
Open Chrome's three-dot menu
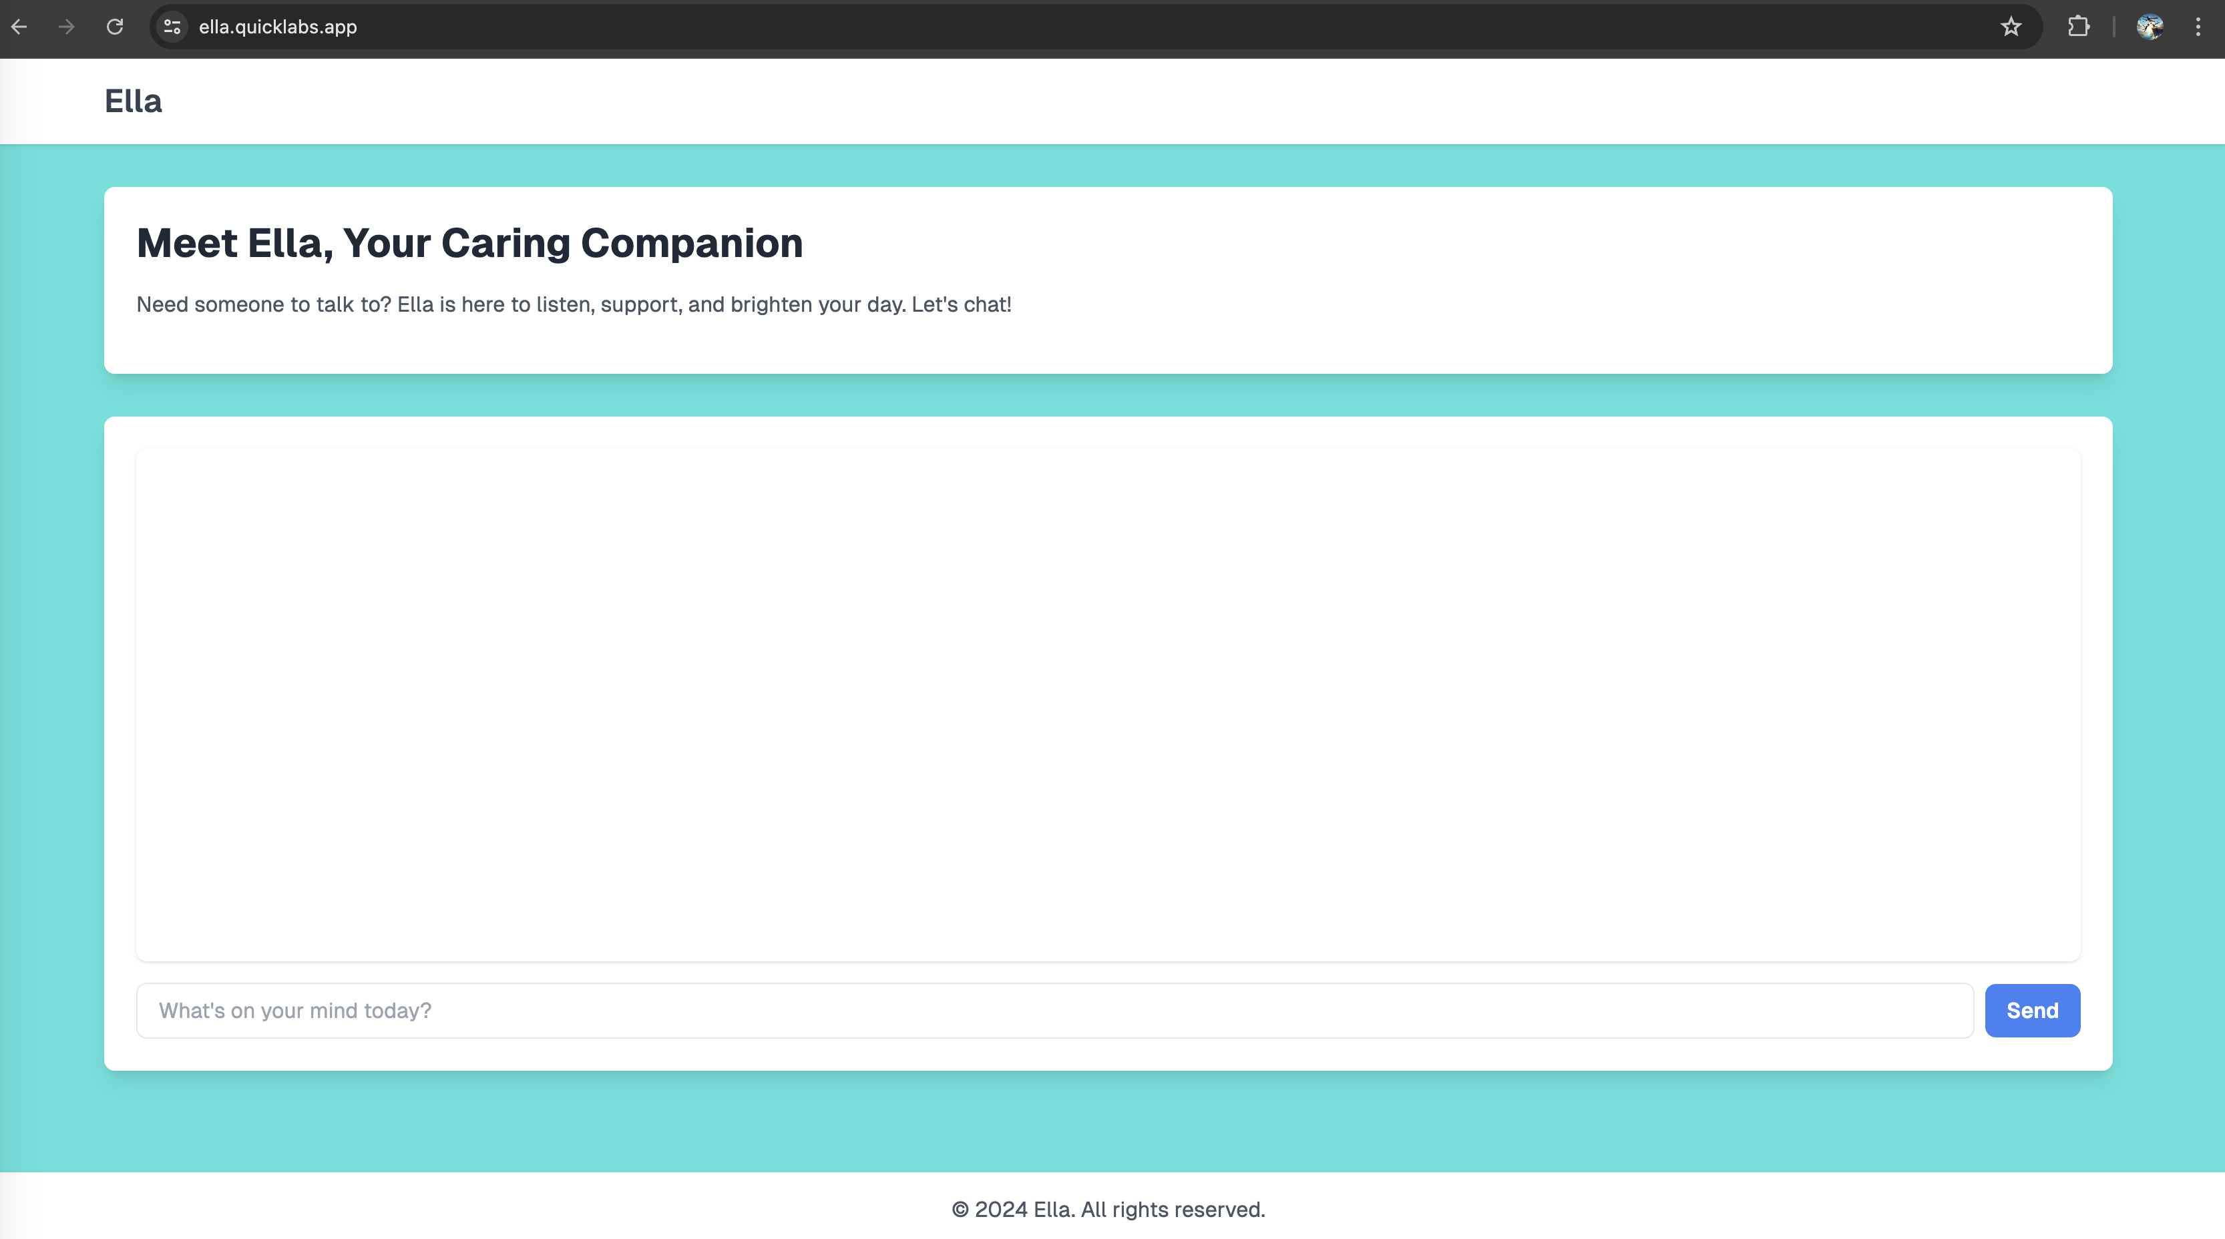pos(2198,27)
